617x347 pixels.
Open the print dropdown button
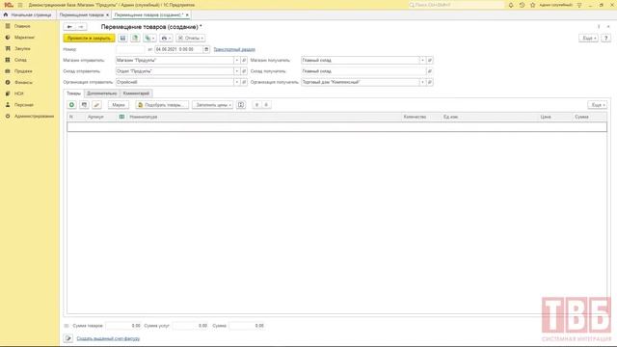tap(166, 39)
